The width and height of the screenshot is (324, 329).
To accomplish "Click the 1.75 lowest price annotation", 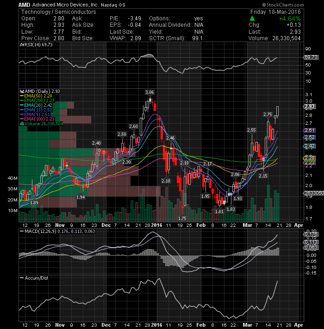I will (x=182, y=218).
